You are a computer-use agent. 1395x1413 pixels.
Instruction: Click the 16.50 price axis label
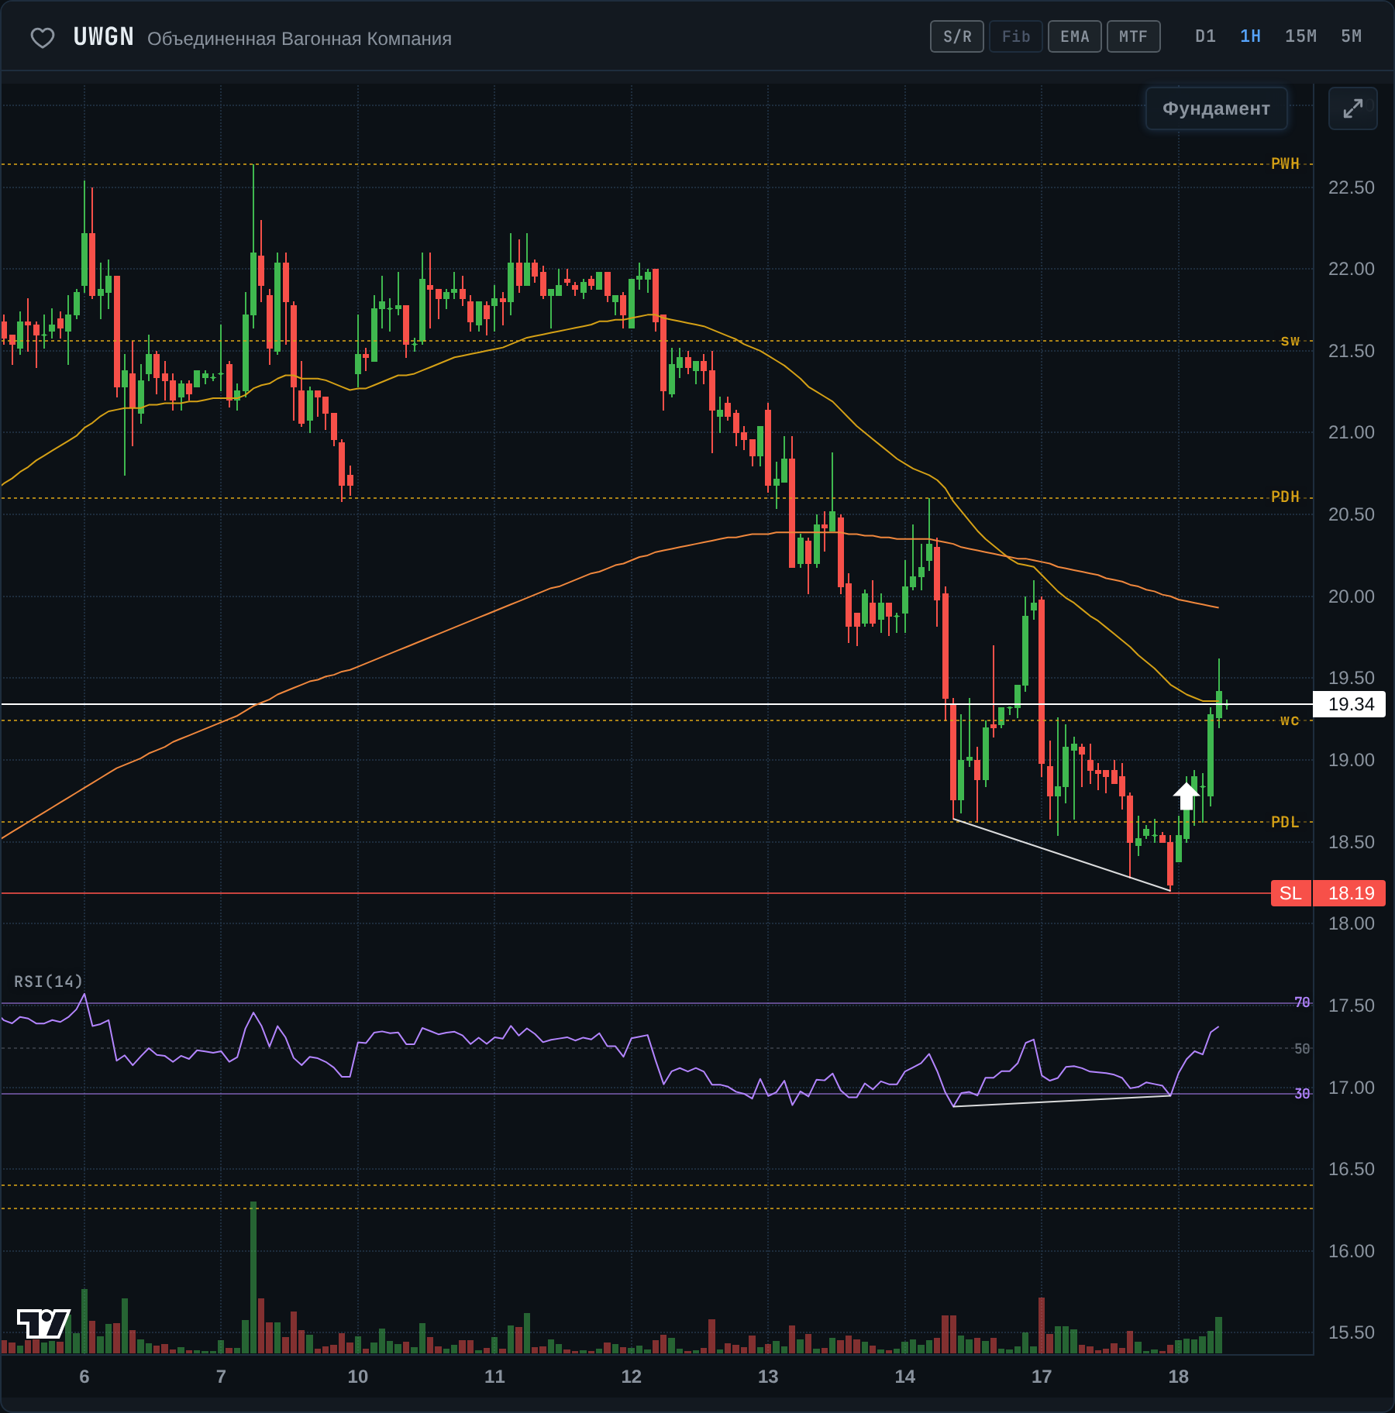1352,1169
